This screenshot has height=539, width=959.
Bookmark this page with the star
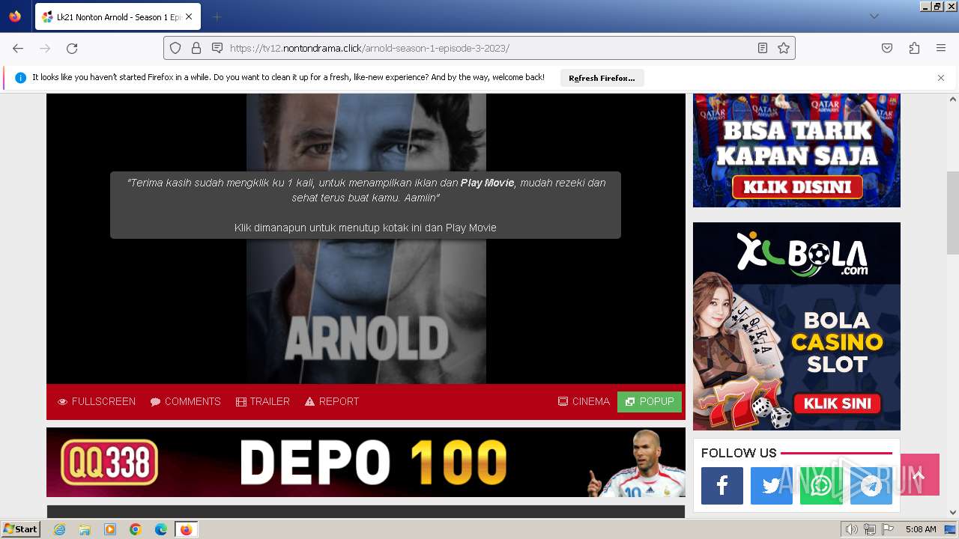pyautogui.click(x=784, y=48)
